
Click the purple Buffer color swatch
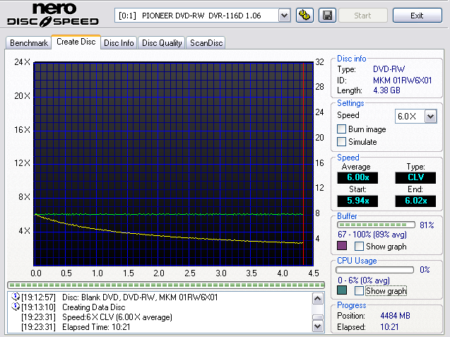pyautogui.click(x=343, y=247)
